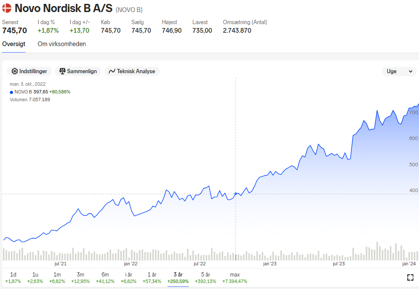The height and width of the screenshot is (289, 419).
Task: Select the max time range
Action: (x=235, y=278)
